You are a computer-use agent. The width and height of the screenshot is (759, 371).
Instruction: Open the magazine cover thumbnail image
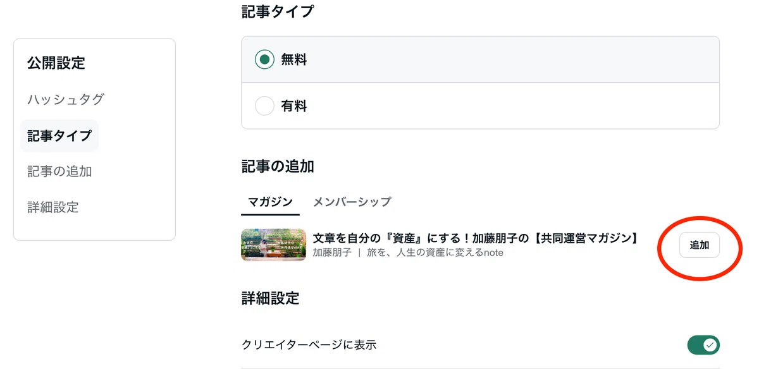coord(274,245)
